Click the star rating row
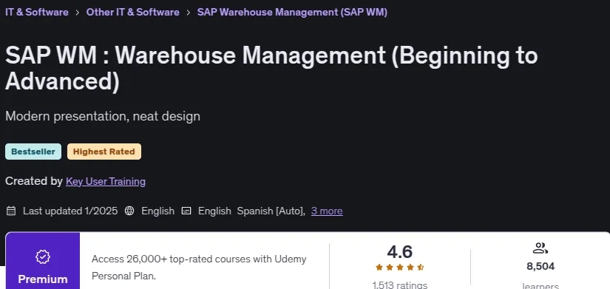The image size is (610, 289). coord(399,268)
